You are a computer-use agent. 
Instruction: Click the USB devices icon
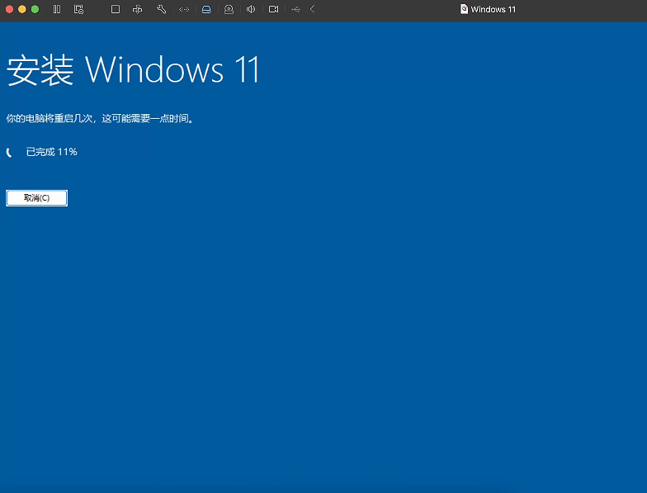click(x=295, y=9)
